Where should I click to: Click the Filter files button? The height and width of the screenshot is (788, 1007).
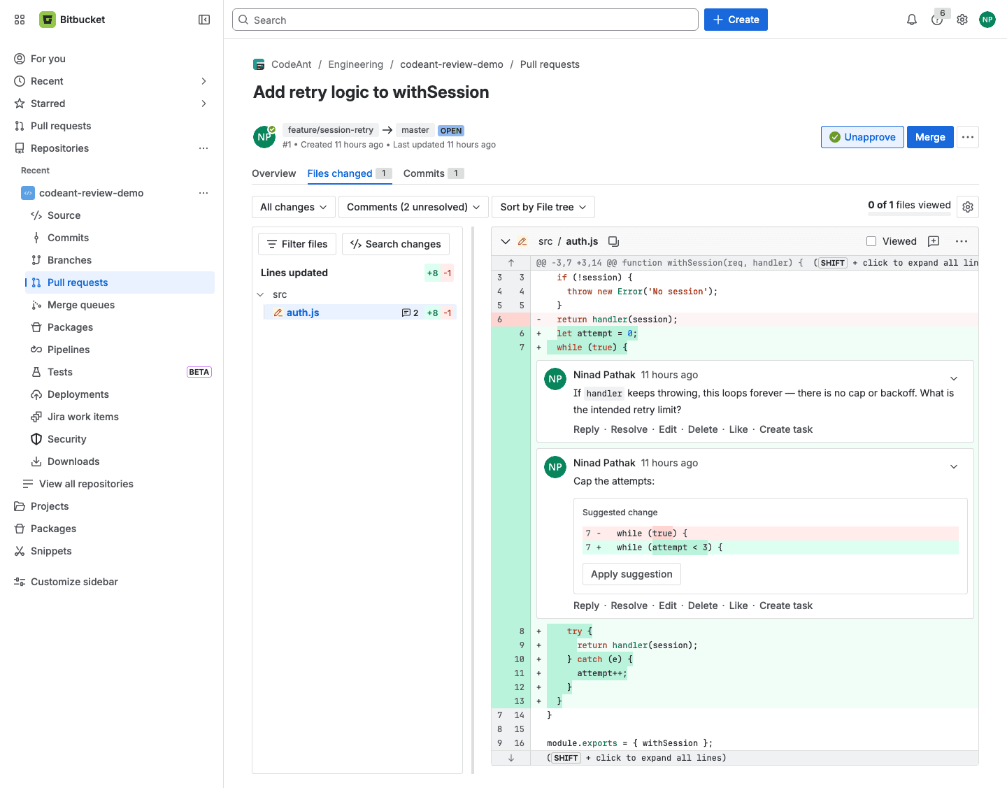(x=297, y=244)
